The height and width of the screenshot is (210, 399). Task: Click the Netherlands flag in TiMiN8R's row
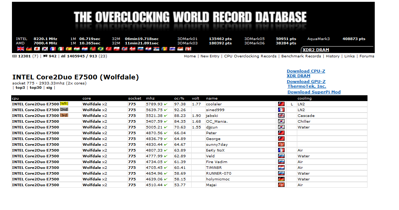(281, 167)
